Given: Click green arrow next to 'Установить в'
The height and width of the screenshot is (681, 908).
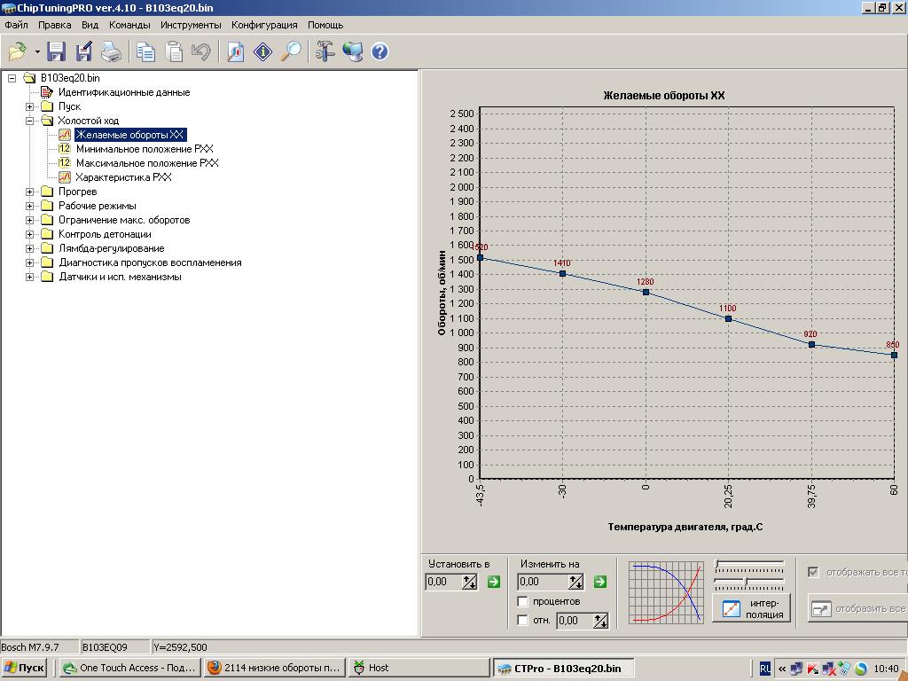Looking at the screenshot, I should [494, 582].
